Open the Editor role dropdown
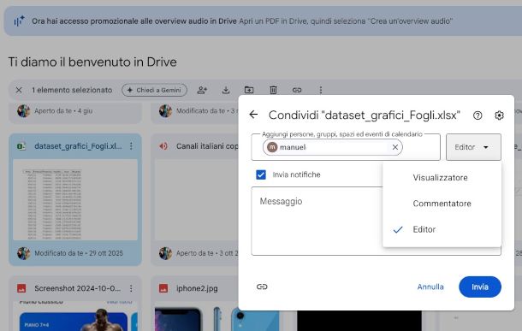This screenshot has width=522, height=331. (x=473, y=147)
